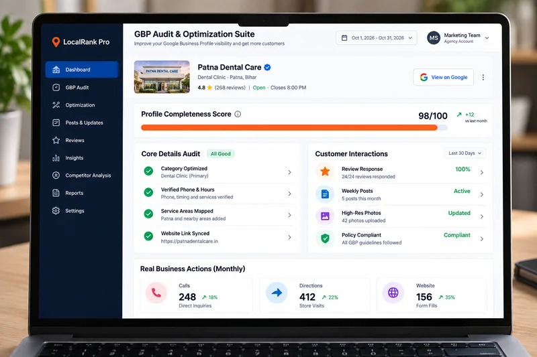The image size is (537, 357).
Task: Click the purple High-Res Photos image icon
Action: coord(325,216)
